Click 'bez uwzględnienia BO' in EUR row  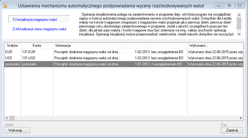pyautogui.click(x=167, y=52)
